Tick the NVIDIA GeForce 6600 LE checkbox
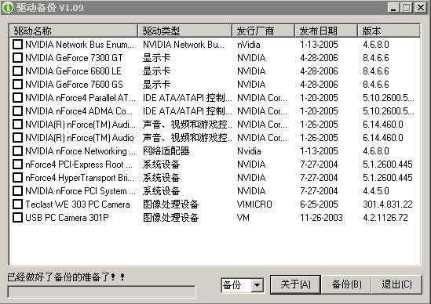431x304 pixels. coord(17,71)
